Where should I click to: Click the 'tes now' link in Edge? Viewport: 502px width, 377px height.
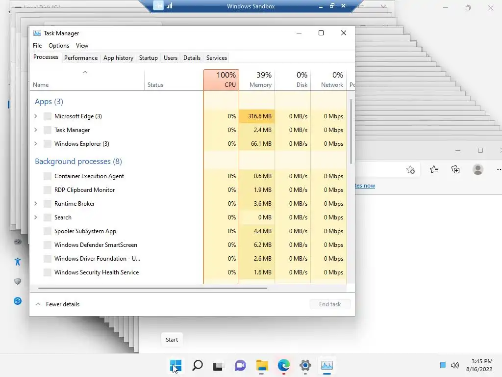(x=365, y=186)
